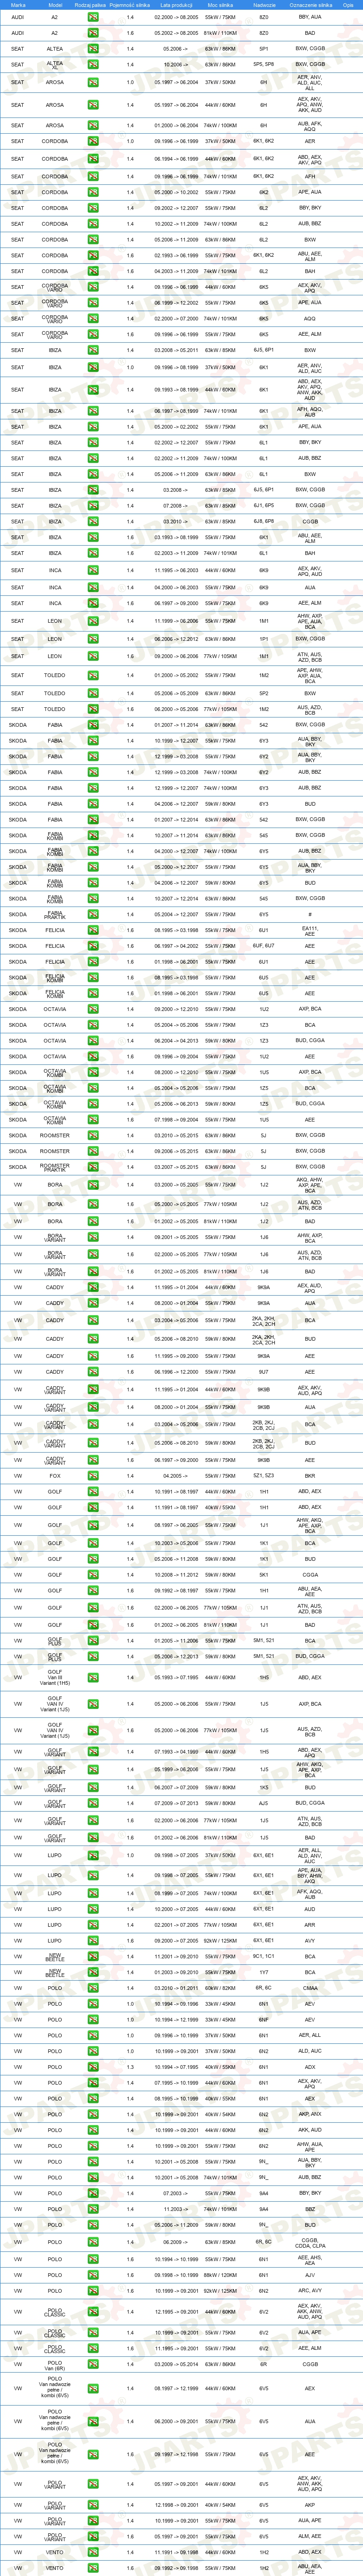Open blade icon in SEAT ALTEA XL row
Viewport: 363px width, 2576px height.
[x=93, y=64]
